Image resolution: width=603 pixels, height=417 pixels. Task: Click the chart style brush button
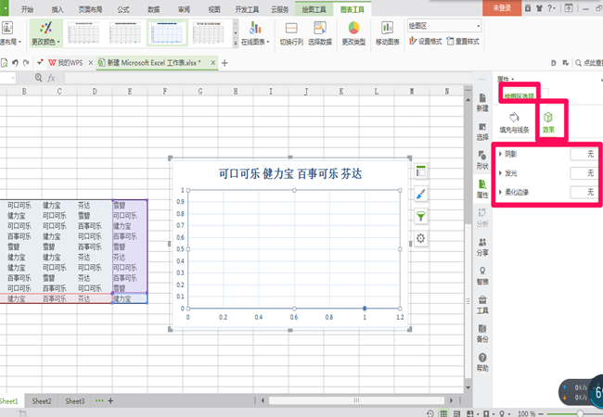(421, 194)
